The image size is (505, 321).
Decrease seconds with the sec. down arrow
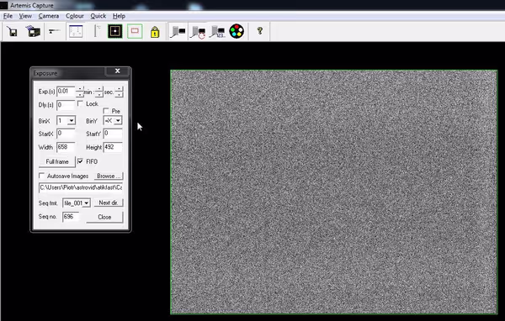coord(120,94)
